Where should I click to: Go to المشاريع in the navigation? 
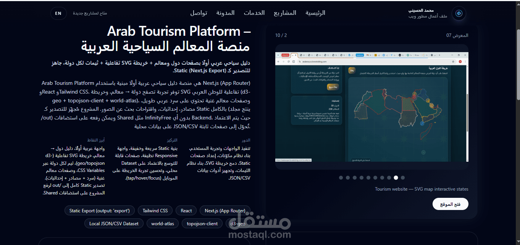click(285, 13)
